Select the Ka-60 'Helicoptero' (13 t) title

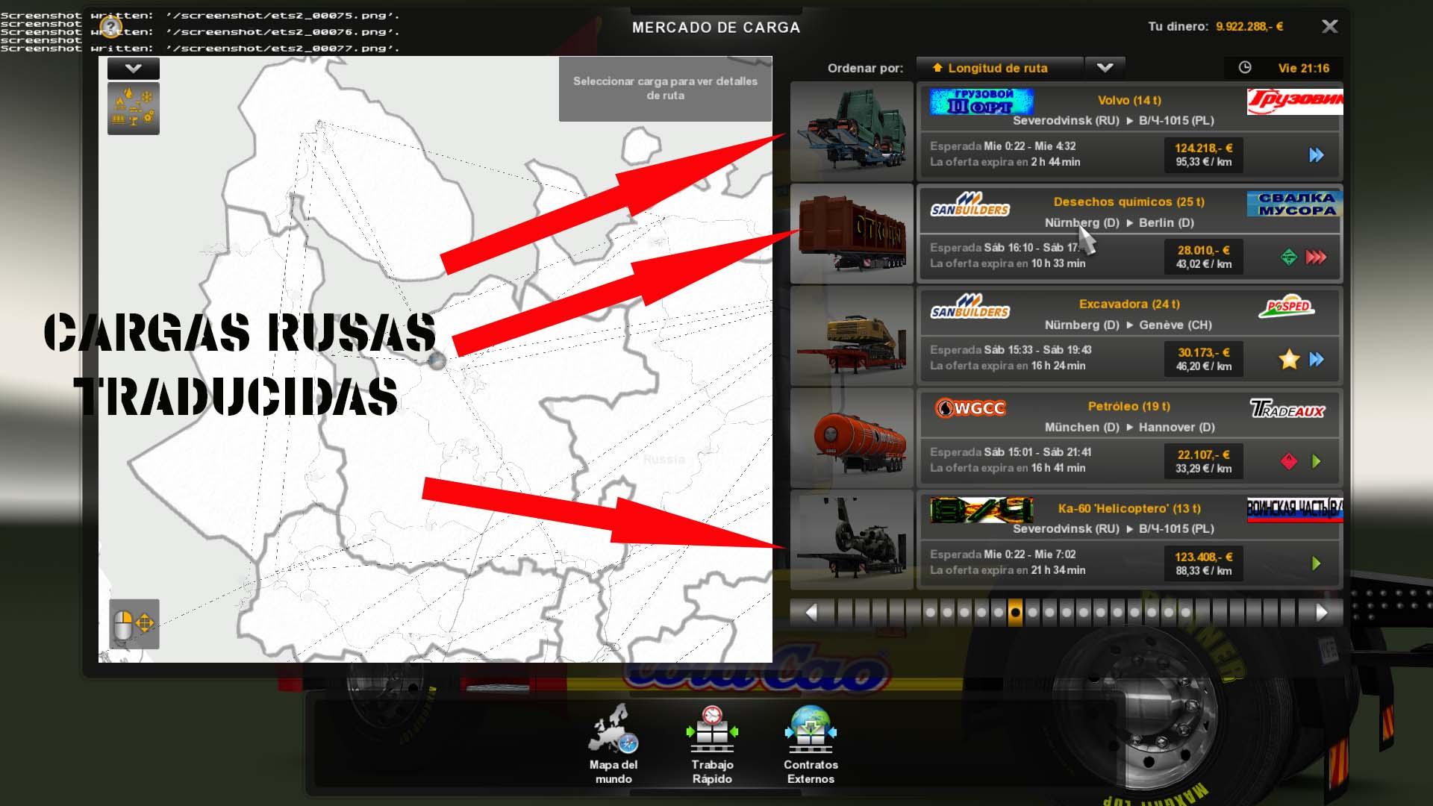(1129, 509)
